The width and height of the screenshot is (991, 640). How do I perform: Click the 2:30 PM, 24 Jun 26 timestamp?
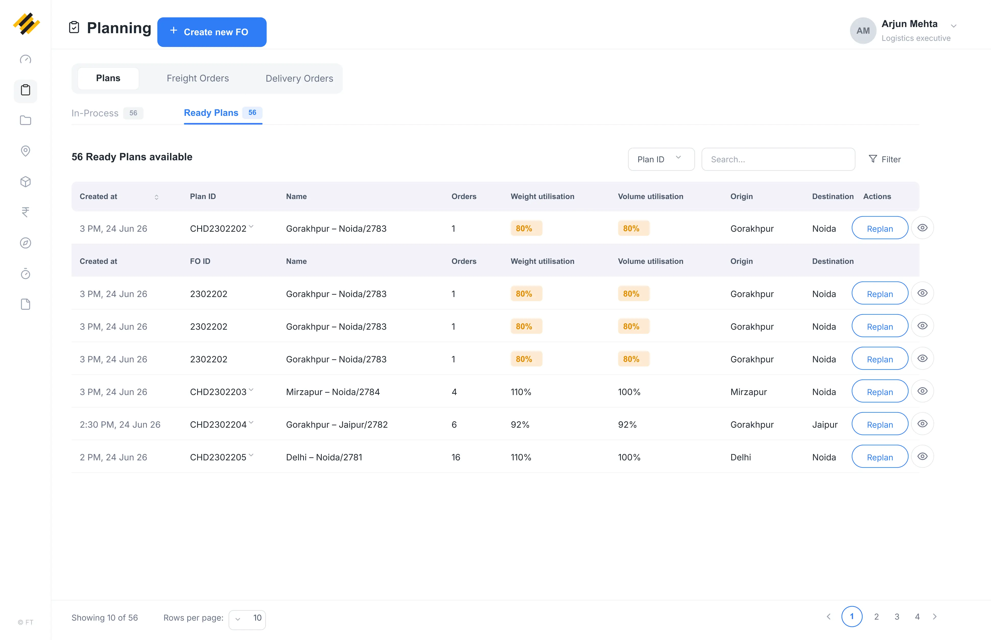click(x=120, y=425)
